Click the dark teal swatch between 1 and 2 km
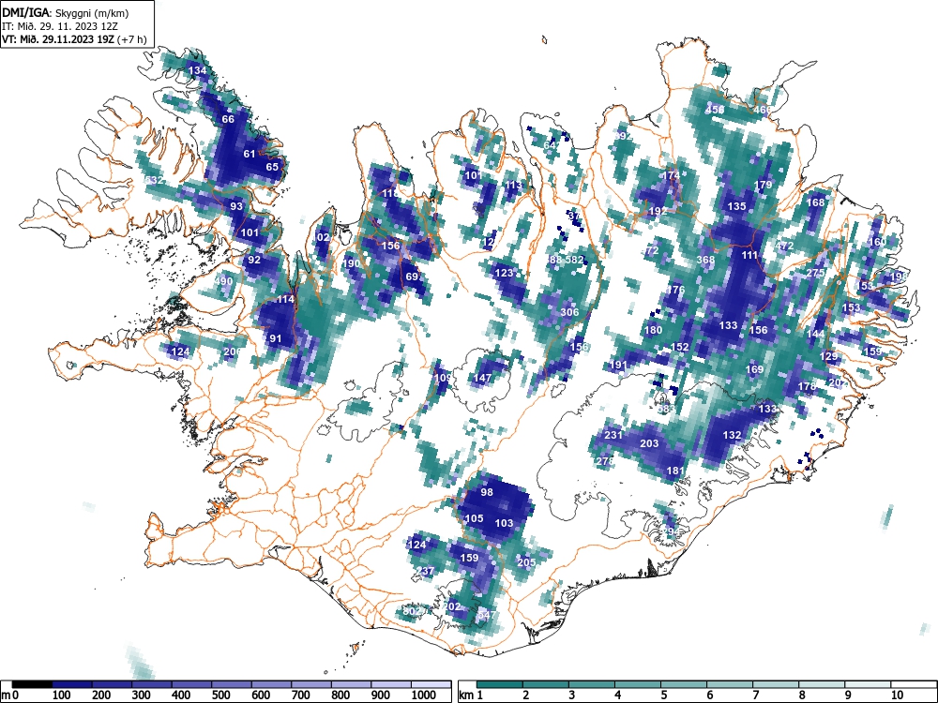Image resolution: width=938 pixels, height=703 pixels. pyautogui.click(x=500, y=684)
